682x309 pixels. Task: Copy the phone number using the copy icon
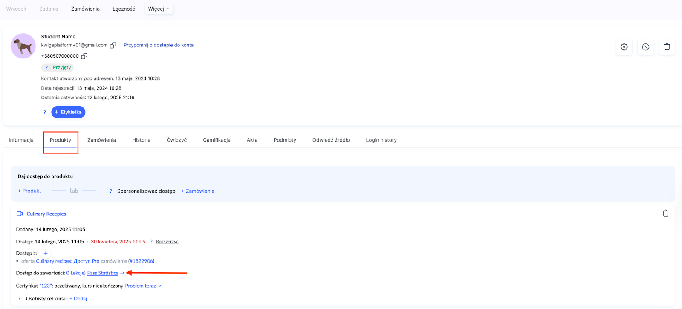84,56
